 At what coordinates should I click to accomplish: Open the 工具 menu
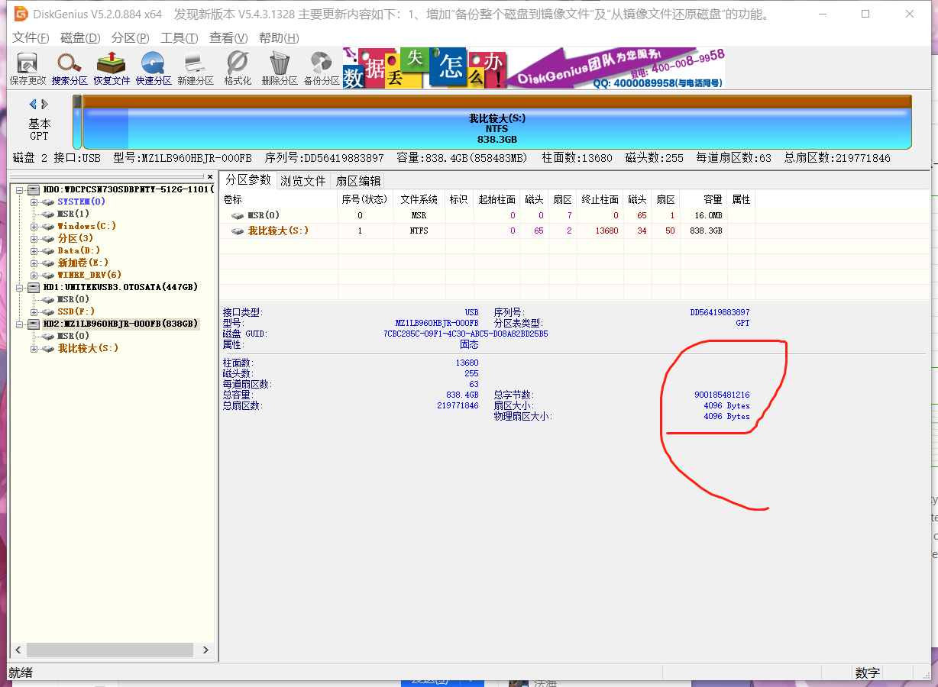coord(179,37)
